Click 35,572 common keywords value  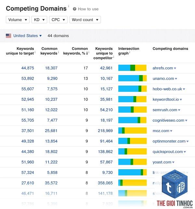tap(51, 183)
